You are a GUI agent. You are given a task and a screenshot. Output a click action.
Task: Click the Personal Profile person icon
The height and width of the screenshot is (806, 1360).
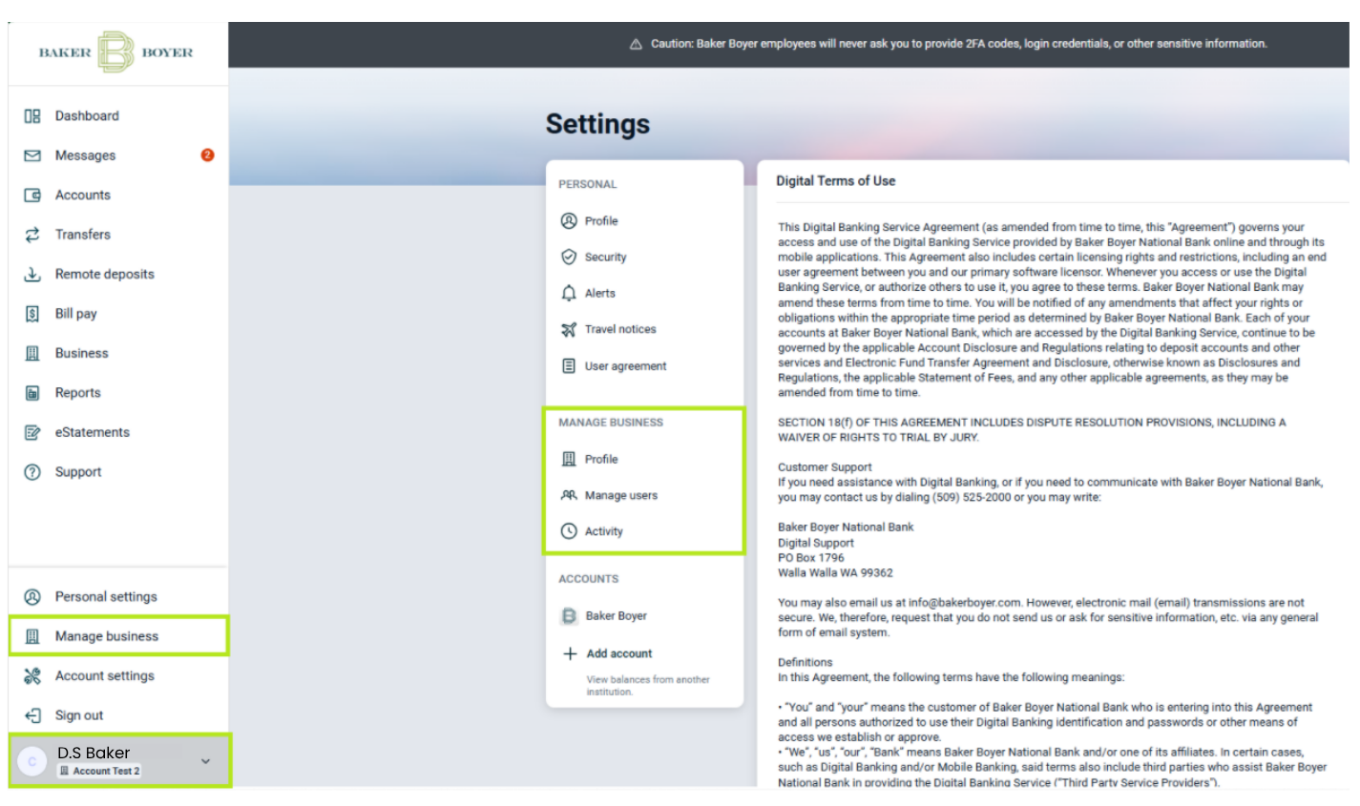[569, 221]
